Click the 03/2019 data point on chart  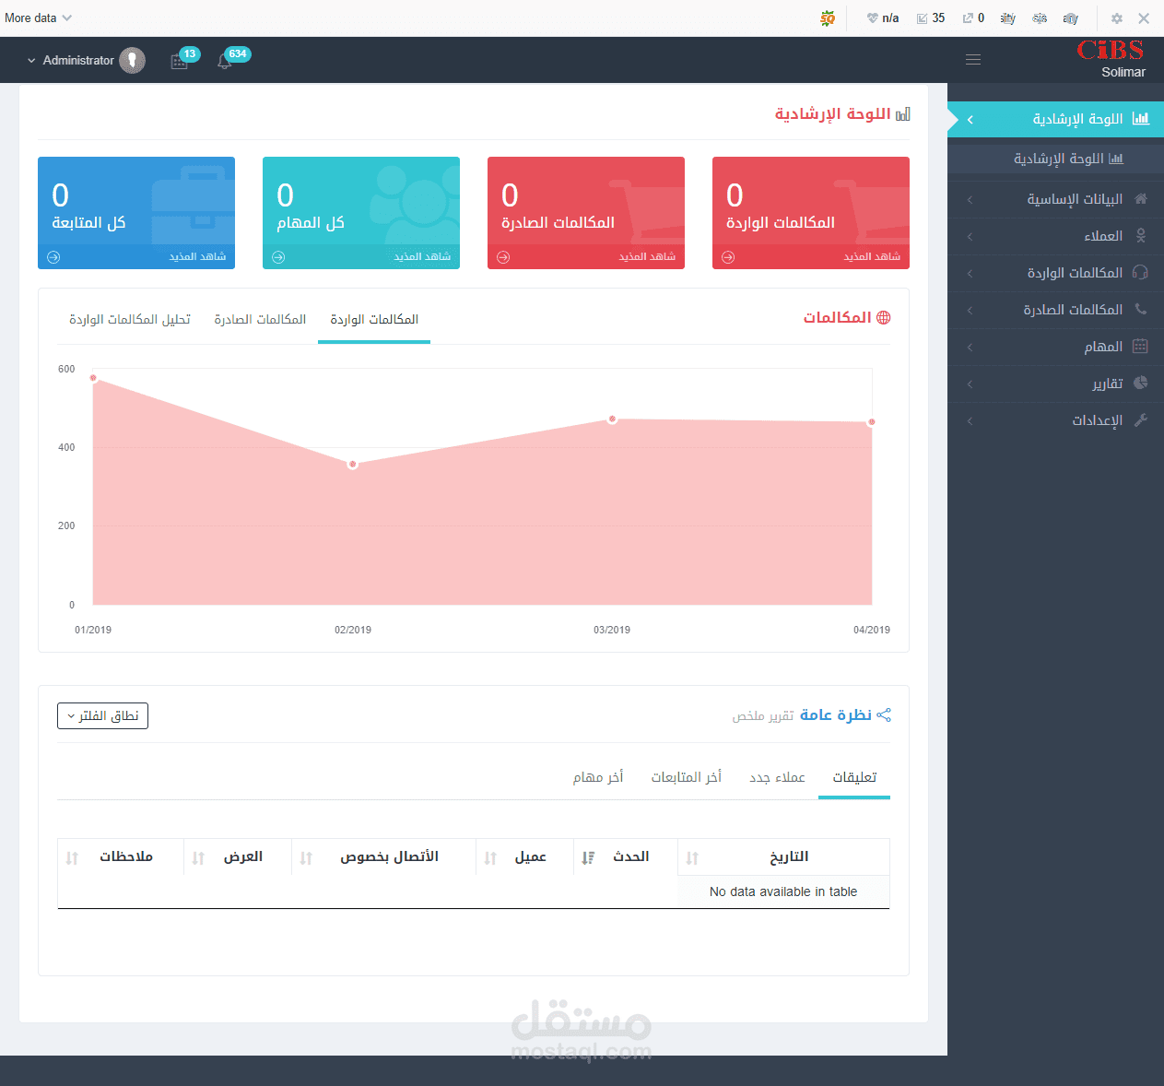point(612,419)
